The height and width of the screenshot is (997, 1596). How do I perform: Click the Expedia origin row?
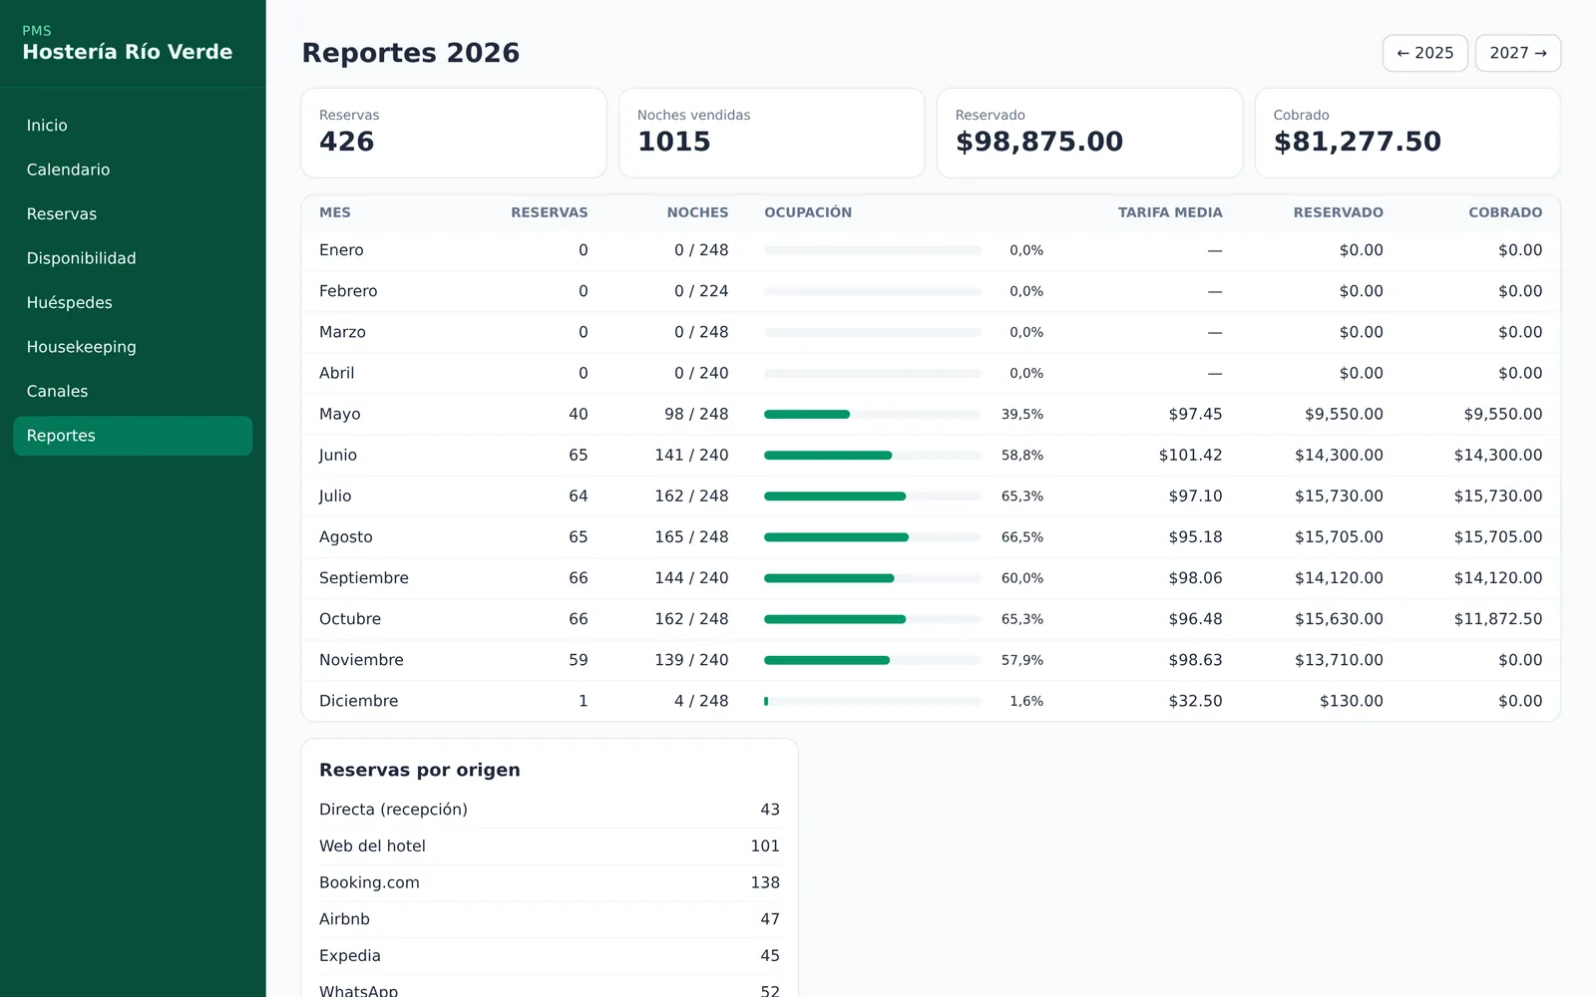(x=550, y=955)
